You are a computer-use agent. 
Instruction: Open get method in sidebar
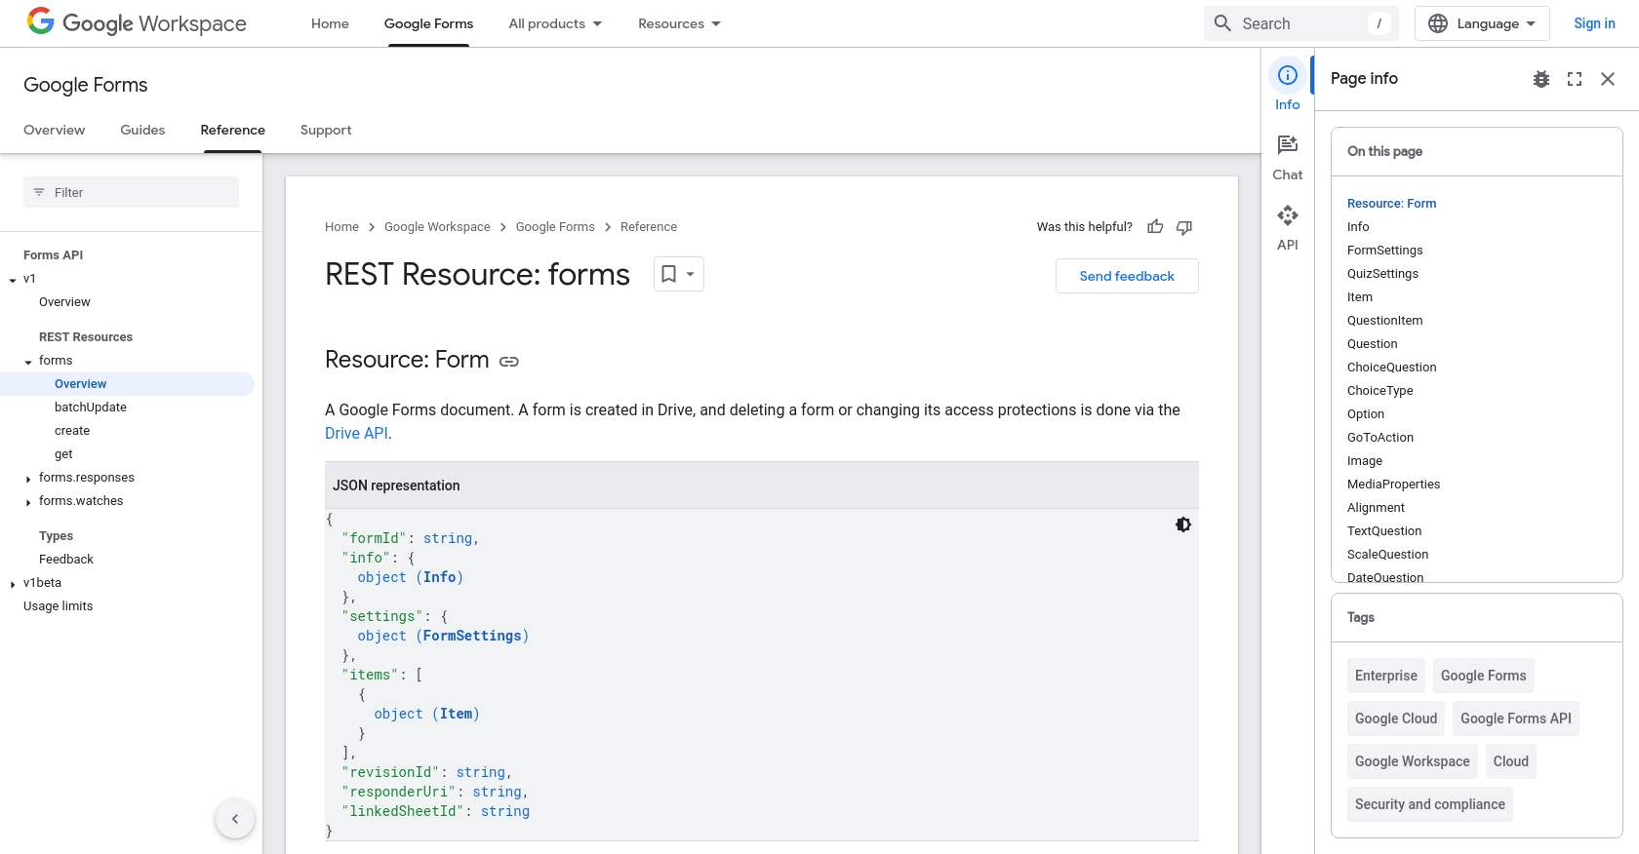coord(63,454)
